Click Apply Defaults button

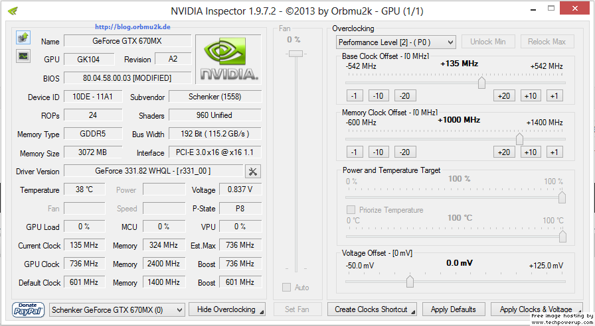454,309
